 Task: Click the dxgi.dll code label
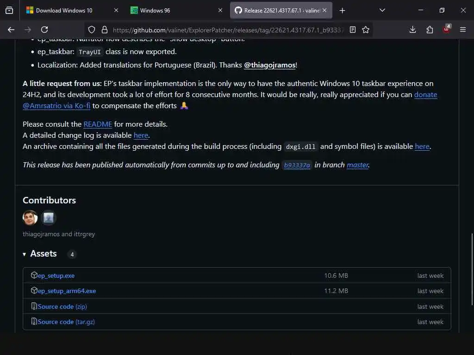click(300, 147)
